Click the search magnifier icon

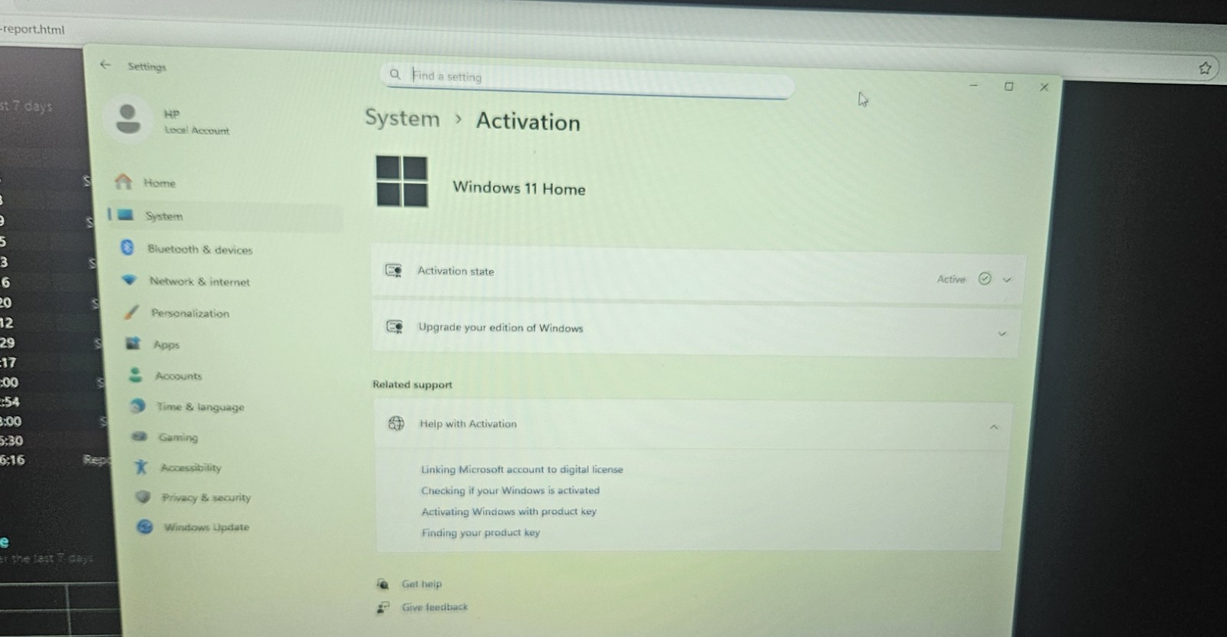(395, 74)
